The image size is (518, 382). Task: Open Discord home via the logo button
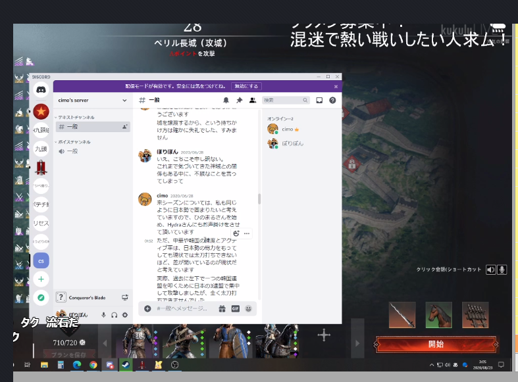(41, 89)
